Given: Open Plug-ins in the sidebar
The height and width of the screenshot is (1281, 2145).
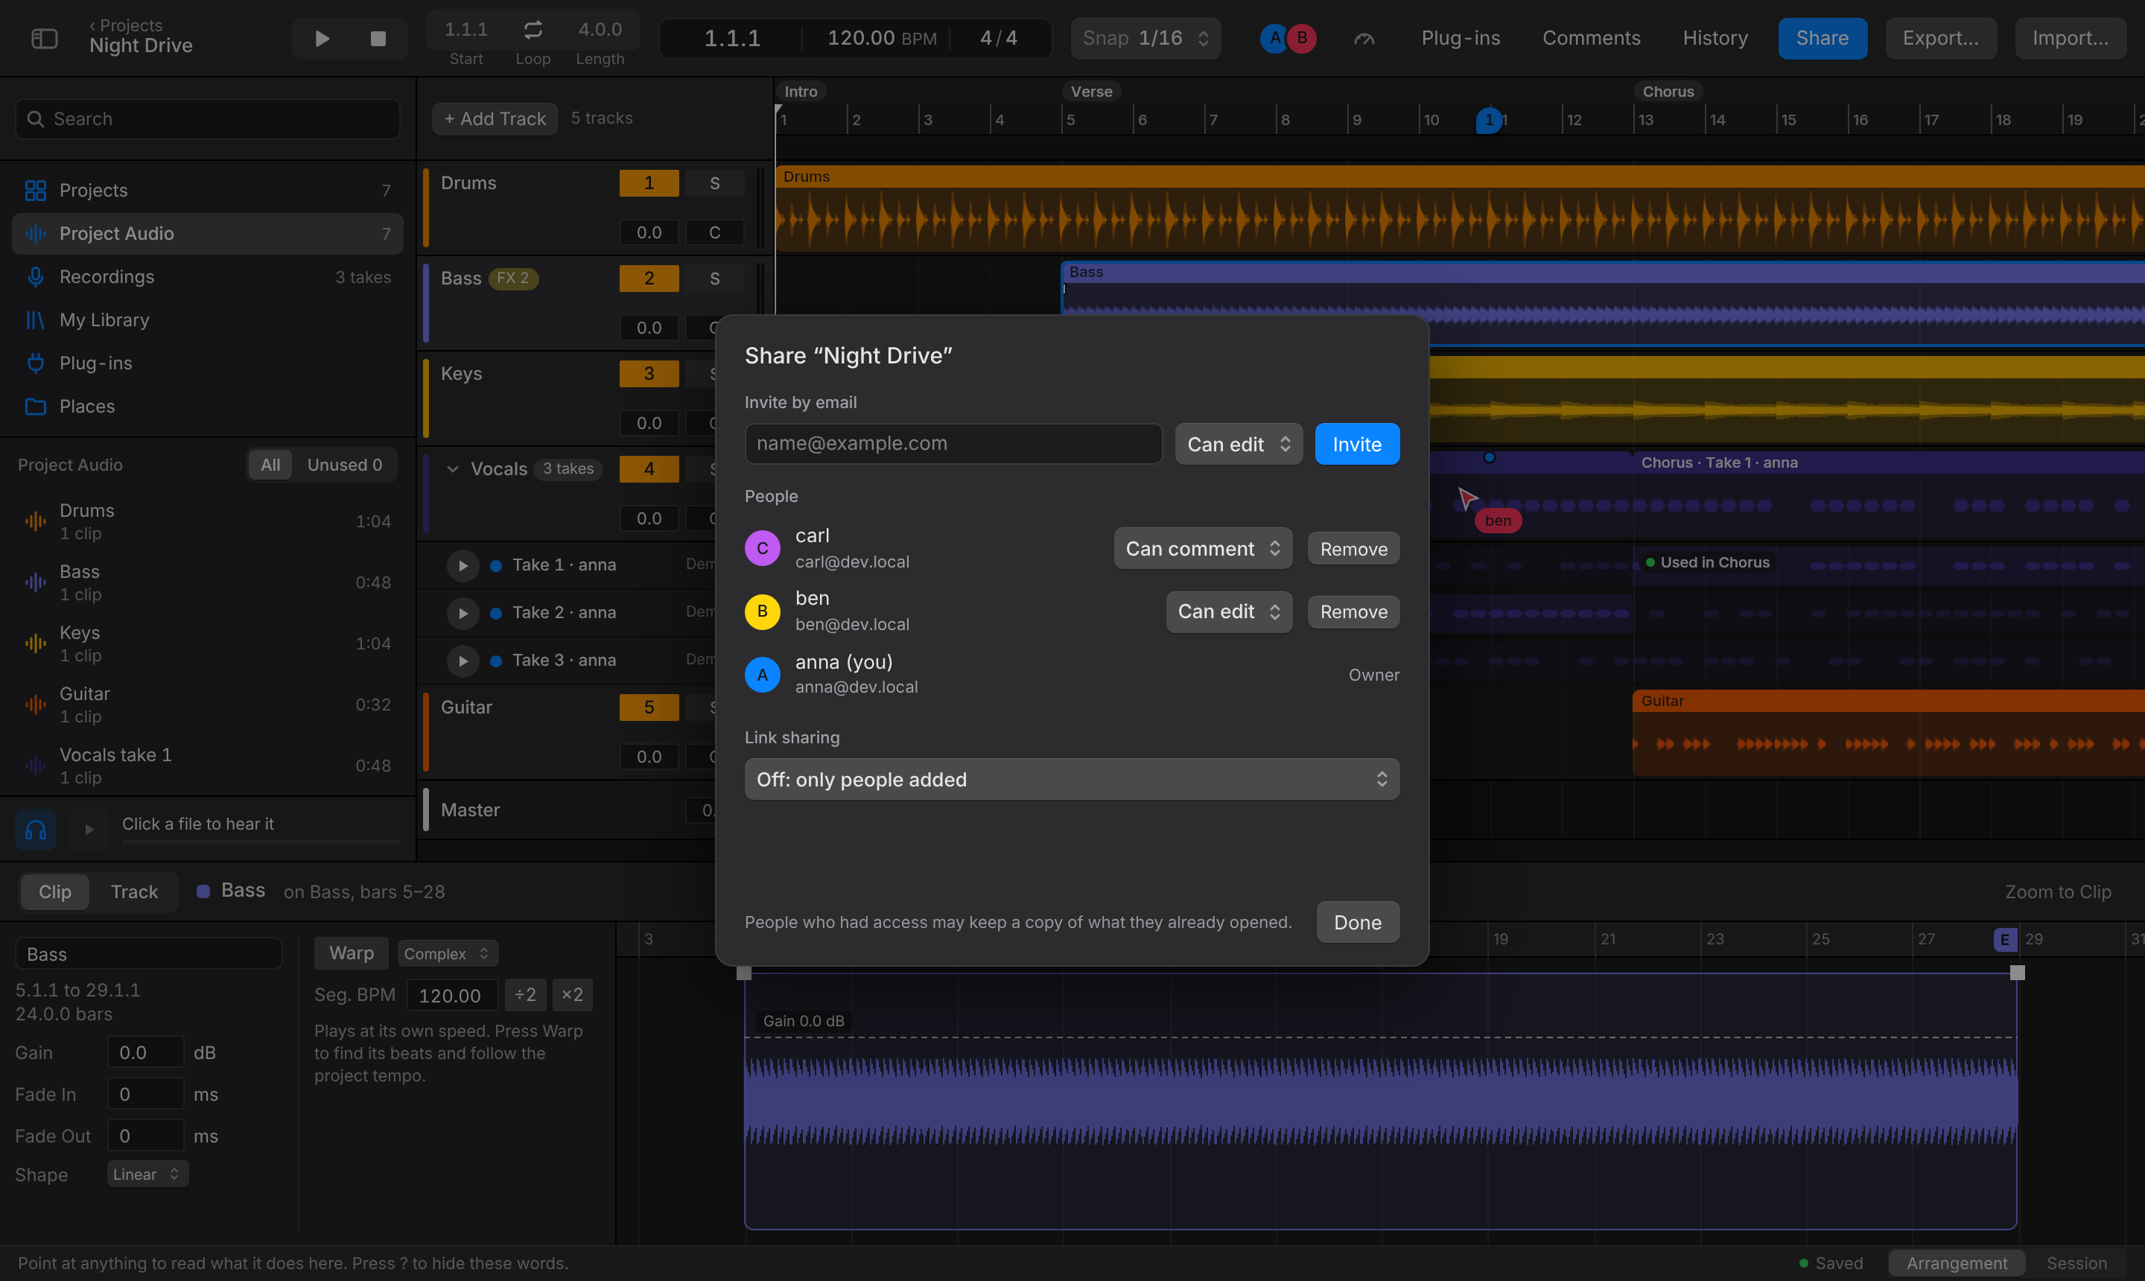Looking at the screenshot, I should click(207, 363).
